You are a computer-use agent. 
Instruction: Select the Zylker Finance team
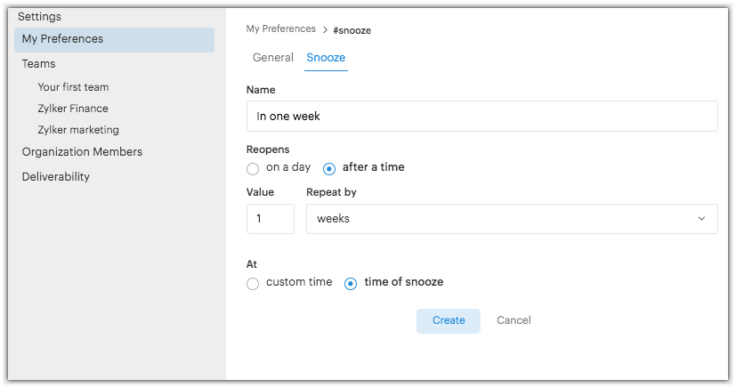tap(73, 109)
